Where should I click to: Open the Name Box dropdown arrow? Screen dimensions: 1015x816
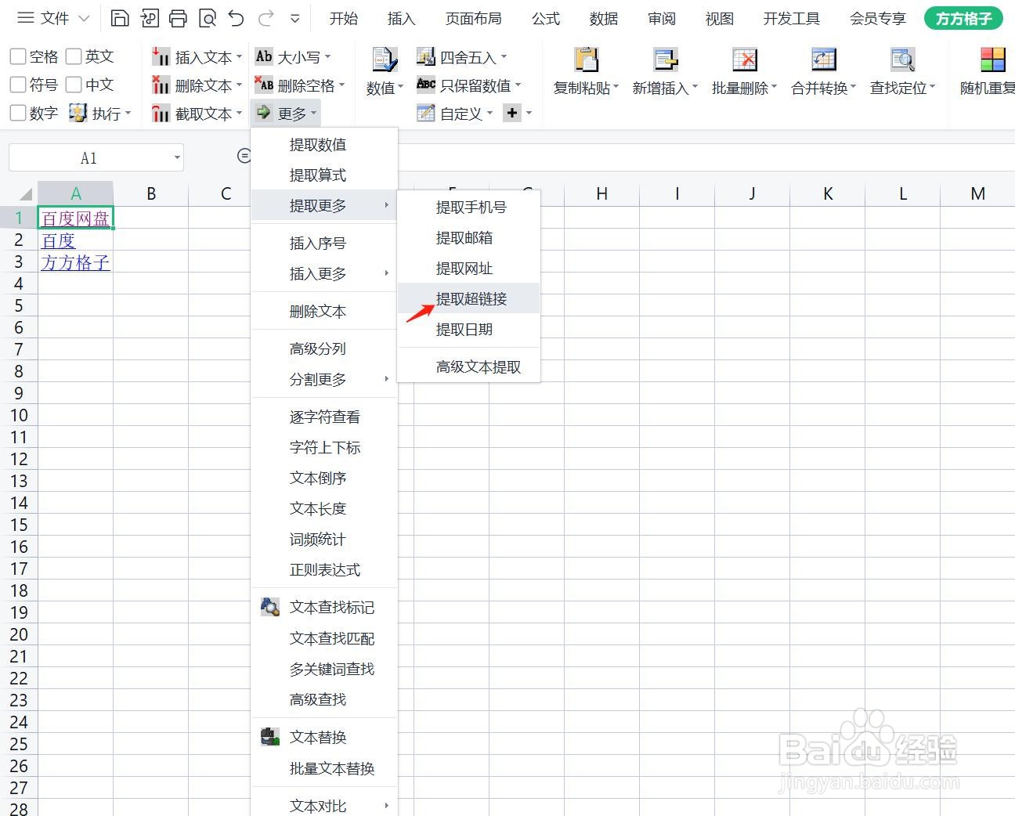(177, 158)
